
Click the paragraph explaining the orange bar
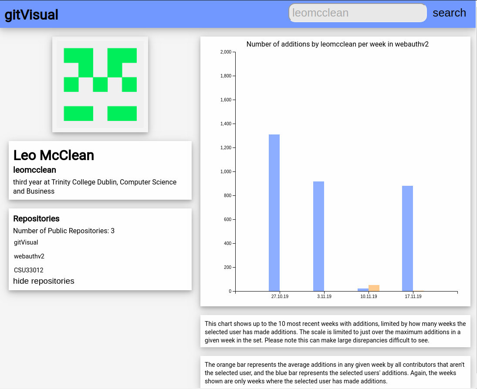click(x=335, y=372)
